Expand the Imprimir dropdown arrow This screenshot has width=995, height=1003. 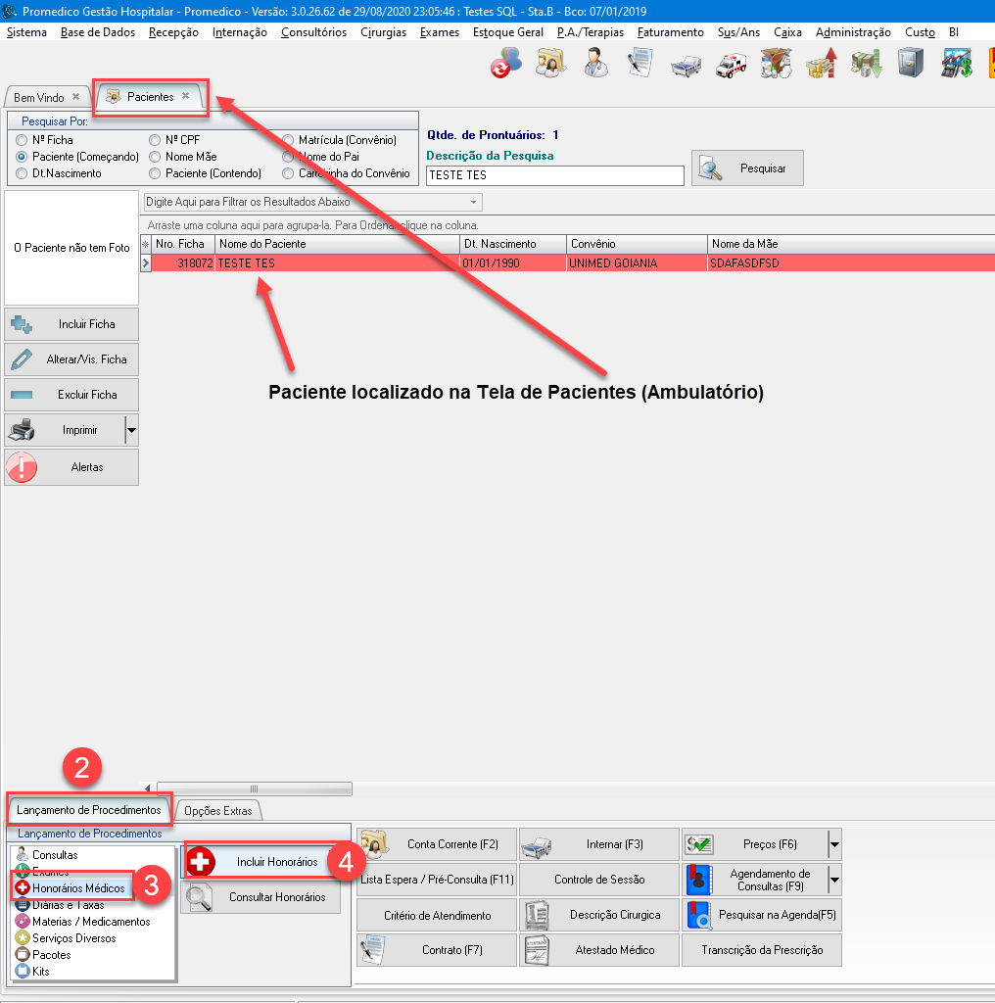(131, 430)
